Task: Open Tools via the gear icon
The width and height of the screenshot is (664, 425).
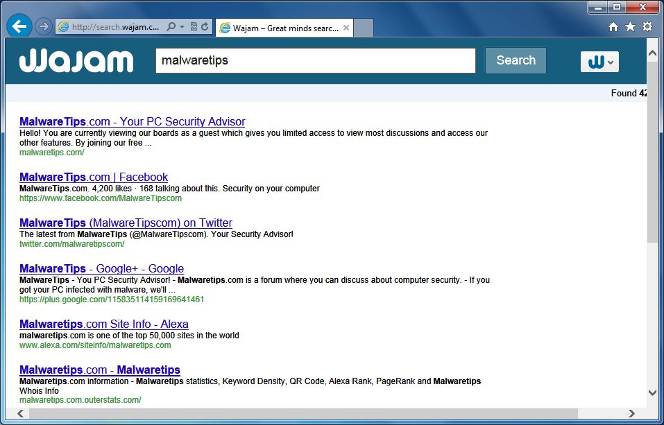Action: [x=647, y=26]
